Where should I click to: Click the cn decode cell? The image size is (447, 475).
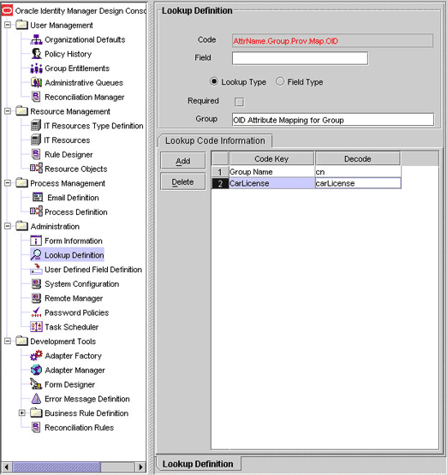point(358,172)
